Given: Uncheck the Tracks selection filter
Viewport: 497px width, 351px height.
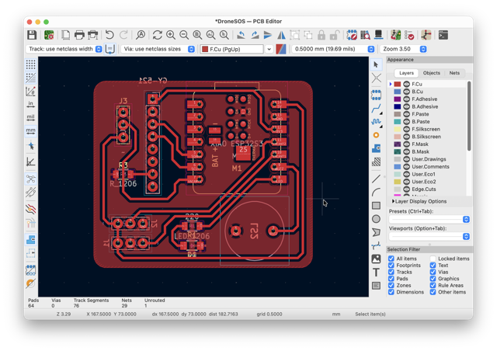Looking at the screenshot, I should coord(391,272).
